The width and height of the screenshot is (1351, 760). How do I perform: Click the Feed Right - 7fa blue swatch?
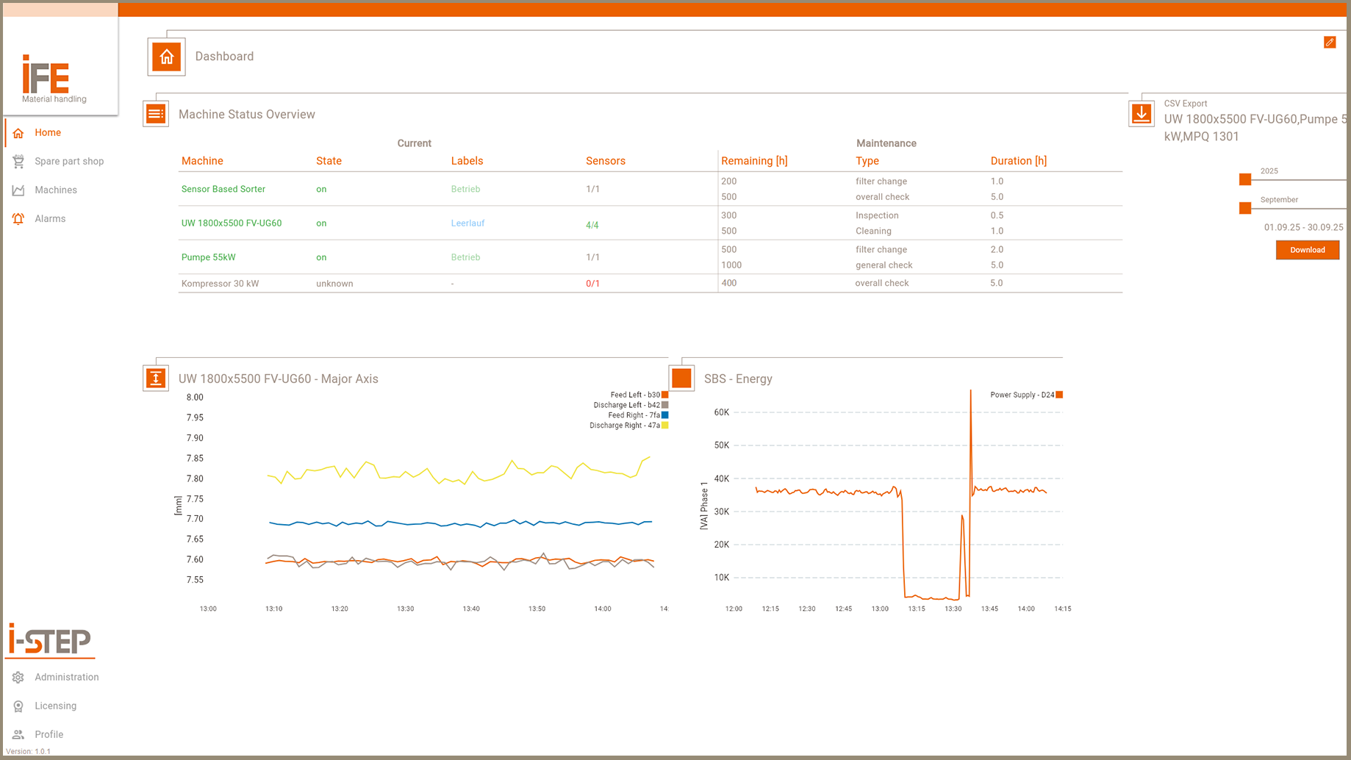tap(664, 415)
